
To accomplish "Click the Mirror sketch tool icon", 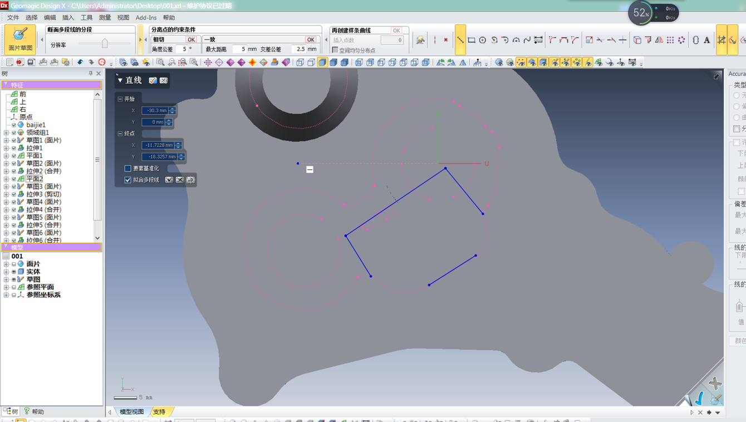I will (659, 40).
